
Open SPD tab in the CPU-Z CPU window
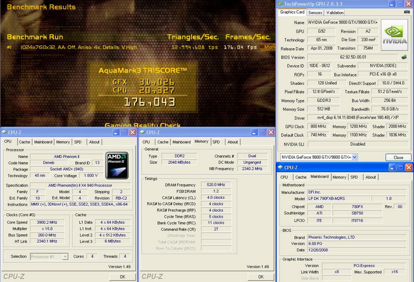[78, 142]
